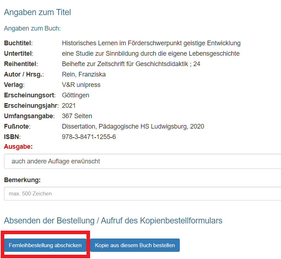
Task: Click the Angaben zum Titel heading
Action: (x=37, y=12)
